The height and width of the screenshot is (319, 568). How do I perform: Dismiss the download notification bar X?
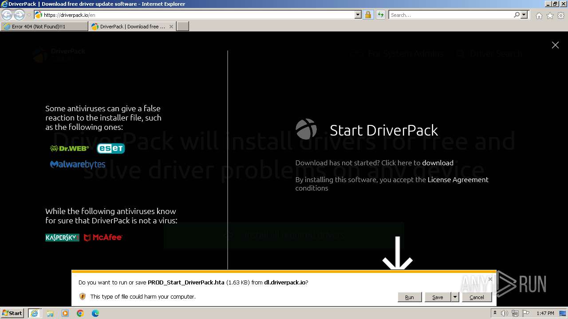[490, 279]
